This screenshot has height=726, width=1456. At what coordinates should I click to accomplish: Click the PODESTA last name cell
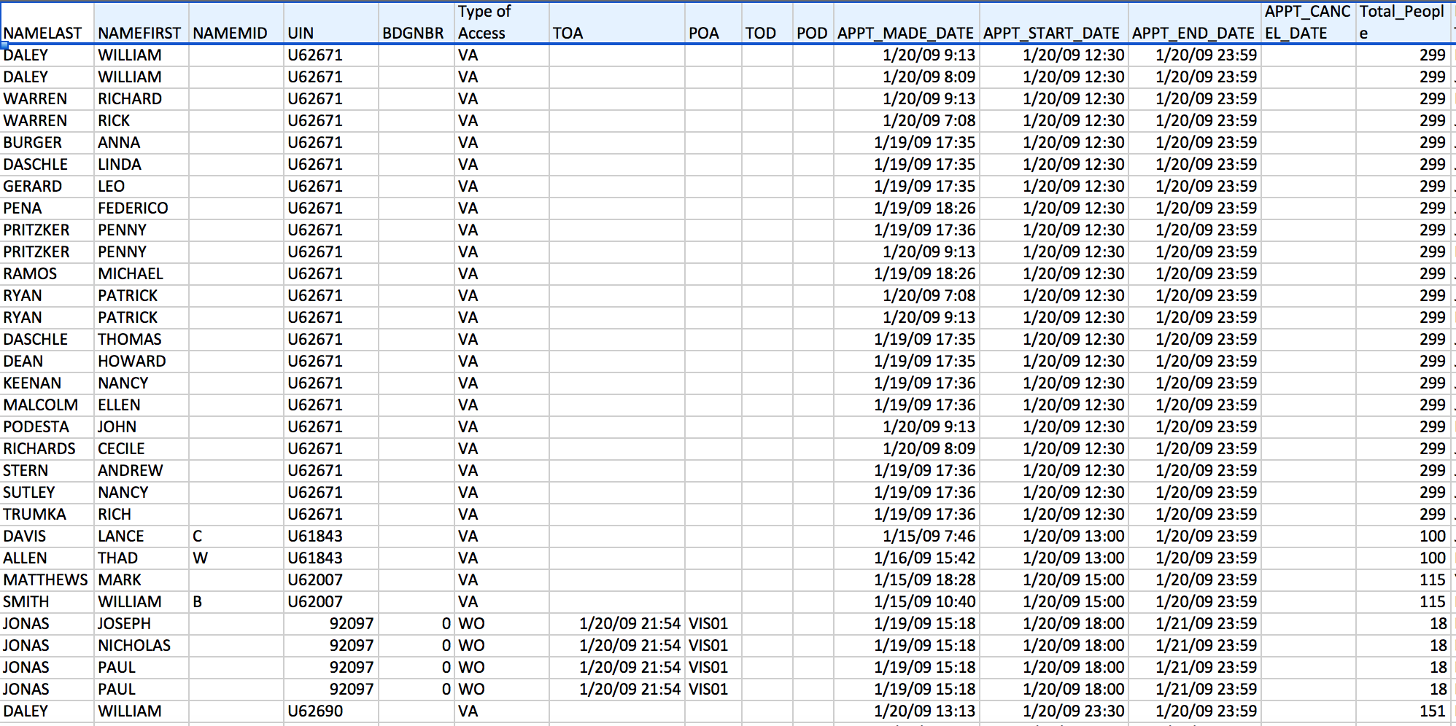coord(47,427)
